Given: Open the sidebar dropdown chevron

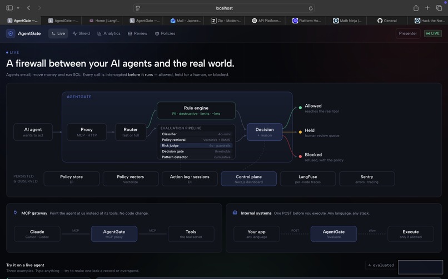Looking at the screenshot, I should [18, 8].
